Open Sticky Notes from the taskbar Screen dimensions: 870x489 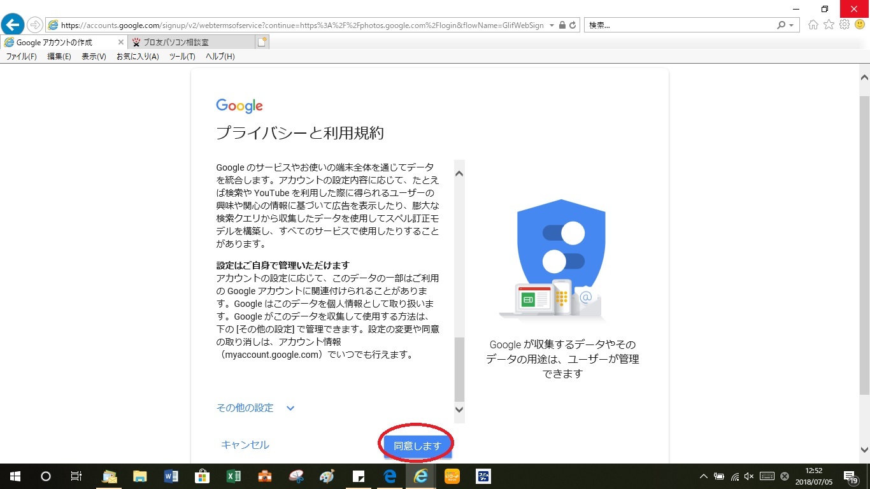point(358,476)
